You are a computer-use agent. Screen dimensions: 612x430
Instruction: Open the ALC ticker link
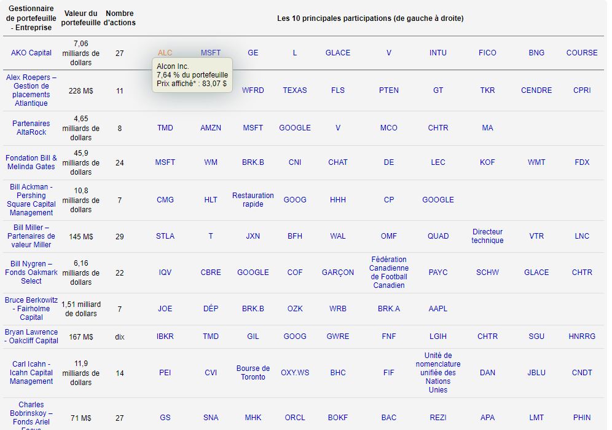[165, 53]
